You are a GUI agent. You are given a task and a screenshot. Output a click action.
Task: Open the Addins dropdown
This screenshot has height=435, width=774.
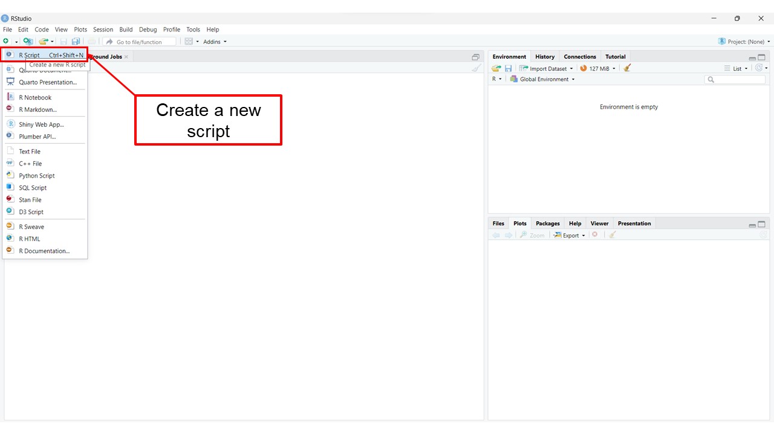pos(215,42)
